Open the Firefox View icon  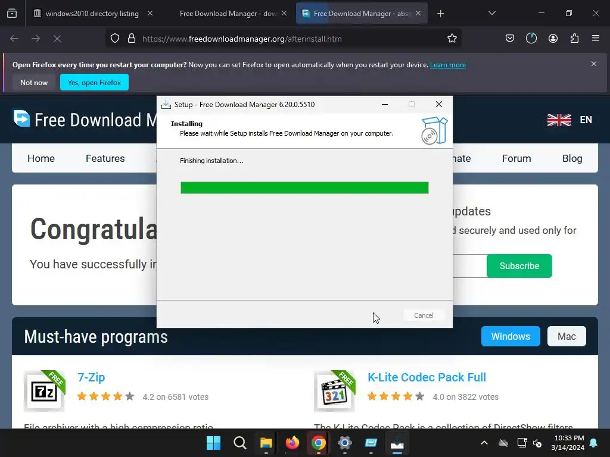click(12, 14)
